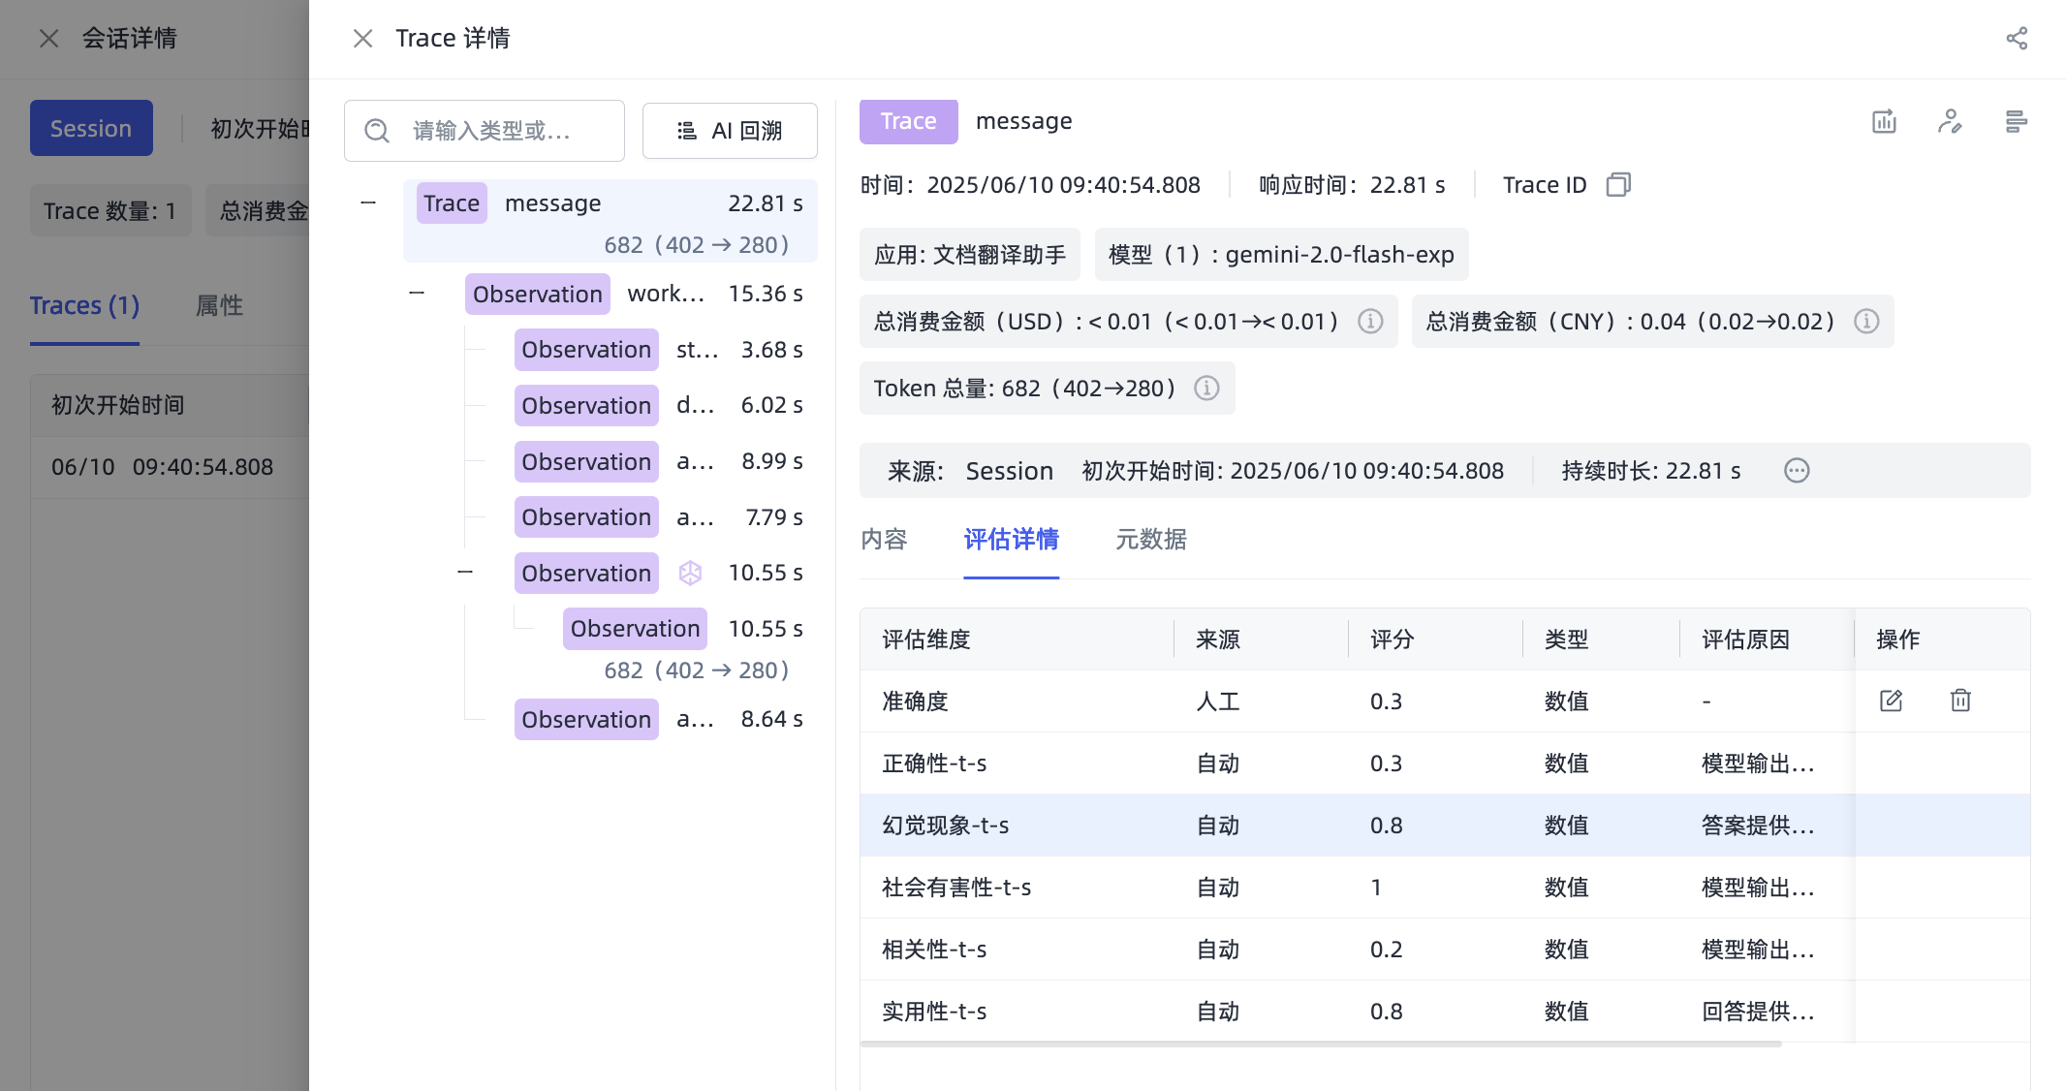This screenshot has height=1091, width=2066.
Task: Switch to the 内容 tab
Action: click(x=884, y=539)
